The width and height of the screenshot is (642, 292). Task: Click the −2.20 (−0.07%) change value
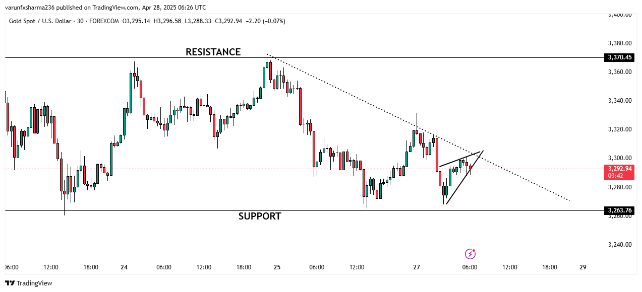point(266,21)
